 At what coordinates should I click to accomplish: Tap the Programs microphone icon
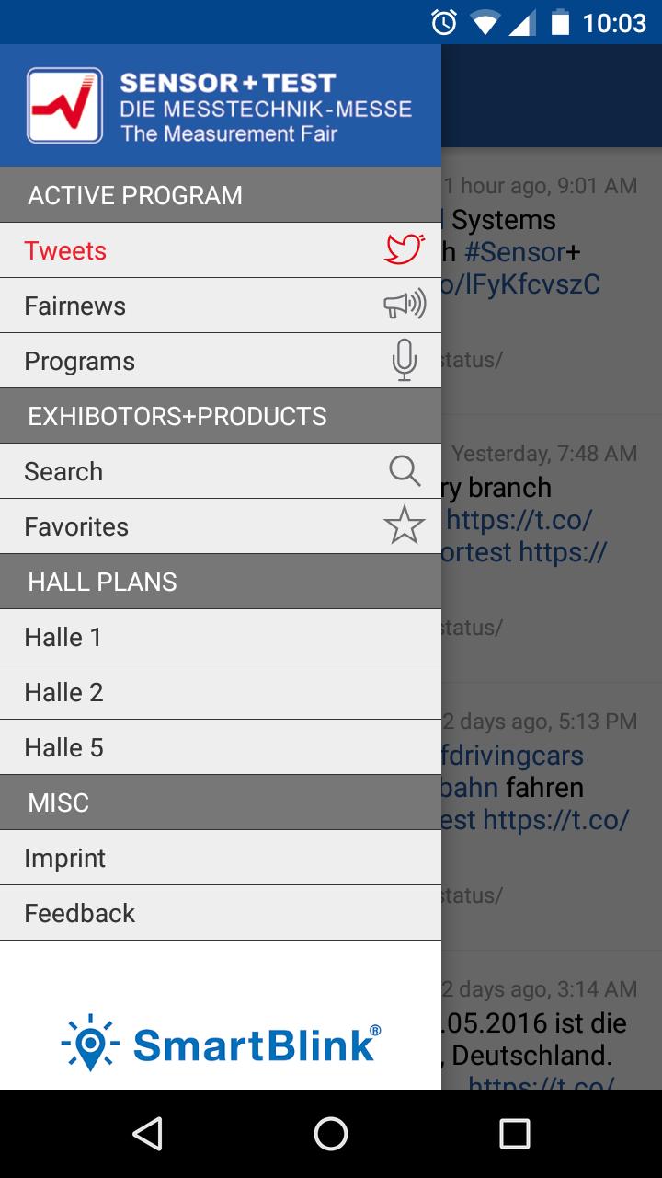(x=405, y=360)
